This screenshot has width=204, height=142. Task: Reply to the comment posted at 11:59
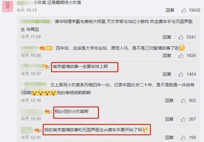click(x=167, y=37)
